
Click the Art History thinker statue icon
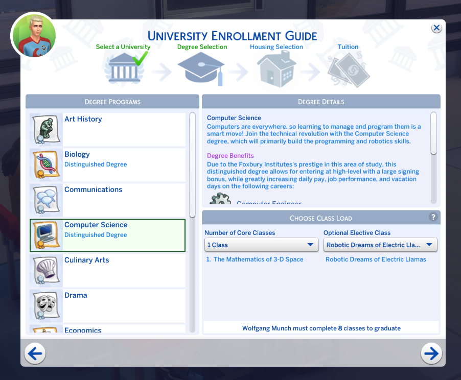[x=46, y=130]
